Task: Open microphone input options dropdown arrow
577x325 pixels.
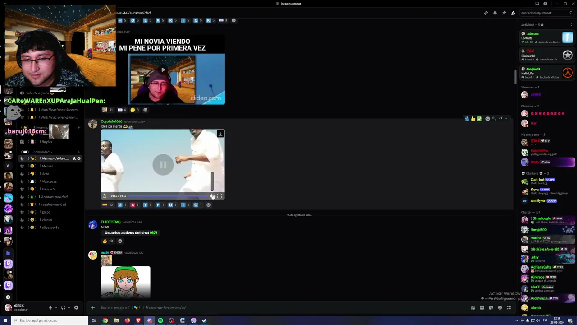Action: 56,308
